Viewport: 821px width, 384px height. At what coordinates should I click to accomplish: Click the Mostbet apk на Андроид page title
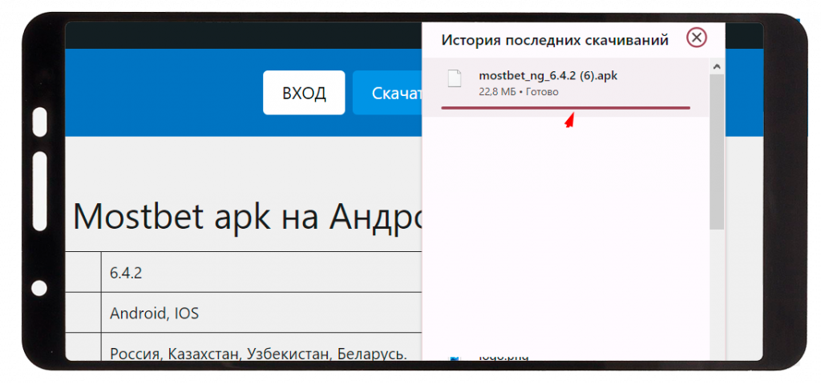coord(249,216)
